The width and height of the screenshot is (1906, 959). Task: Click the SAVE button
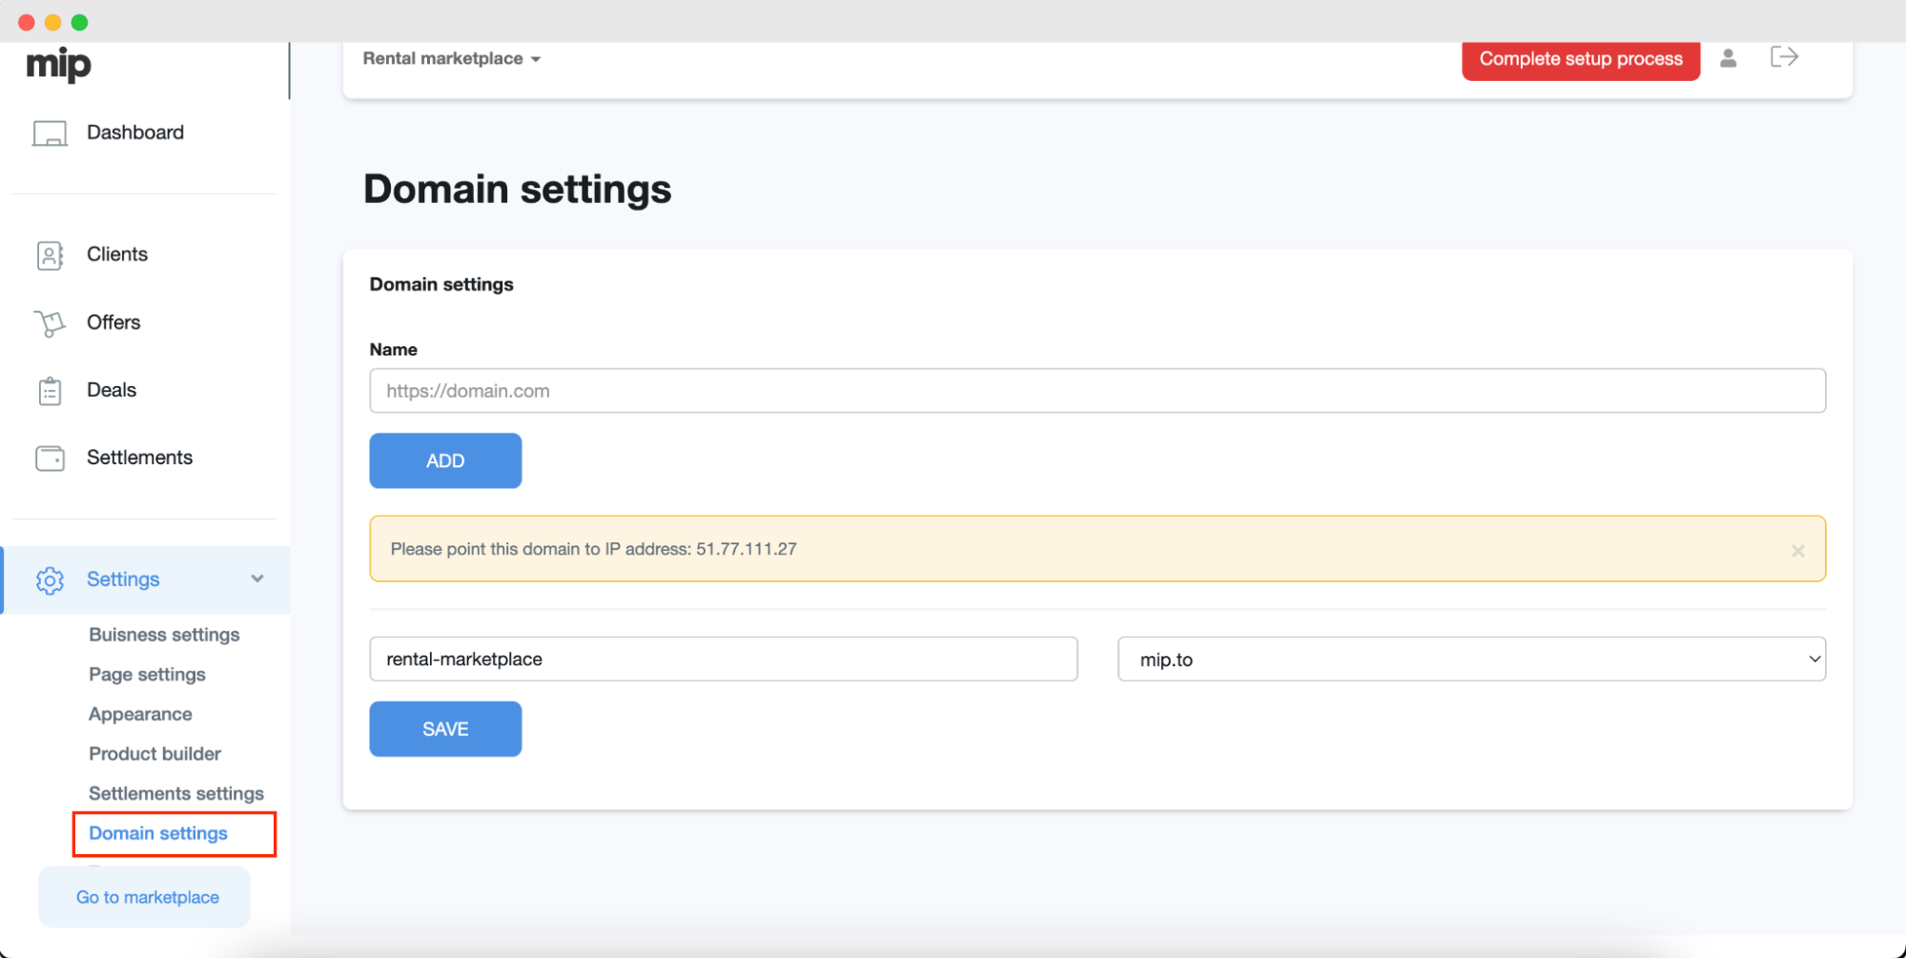pos(445,729)
